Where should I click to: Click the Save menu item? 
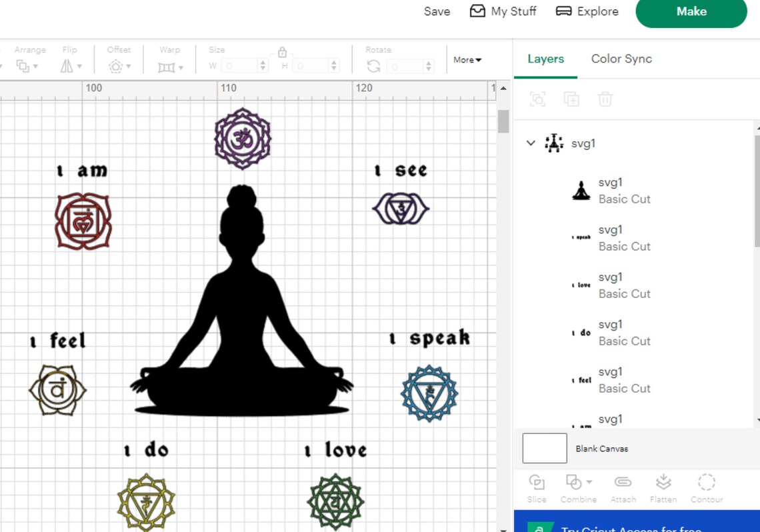(x=437, y=11)
